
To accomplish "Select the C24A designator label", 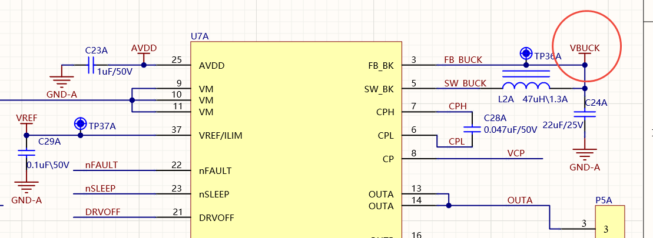I will tap(596, 103).
